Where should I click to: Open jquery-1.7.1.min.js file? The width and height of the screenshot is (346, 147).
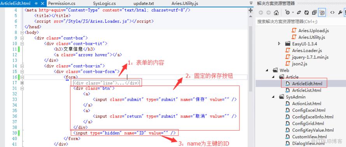click(310, 57)
